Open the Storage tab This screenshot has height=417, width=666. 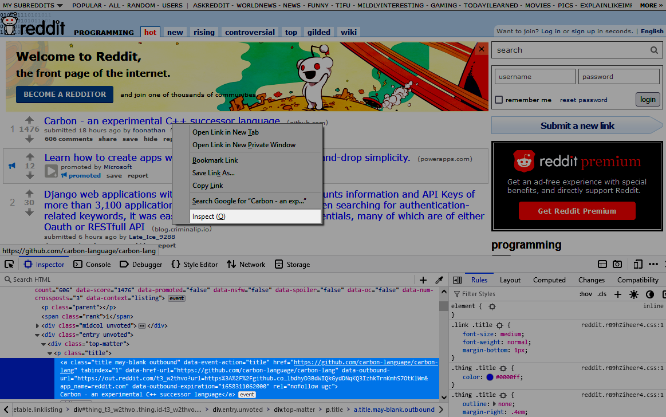293,265
